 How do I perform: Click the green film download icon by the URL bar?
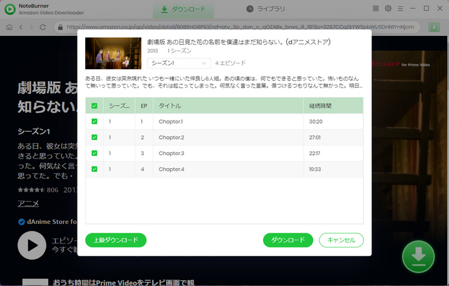tap(434, 27)
